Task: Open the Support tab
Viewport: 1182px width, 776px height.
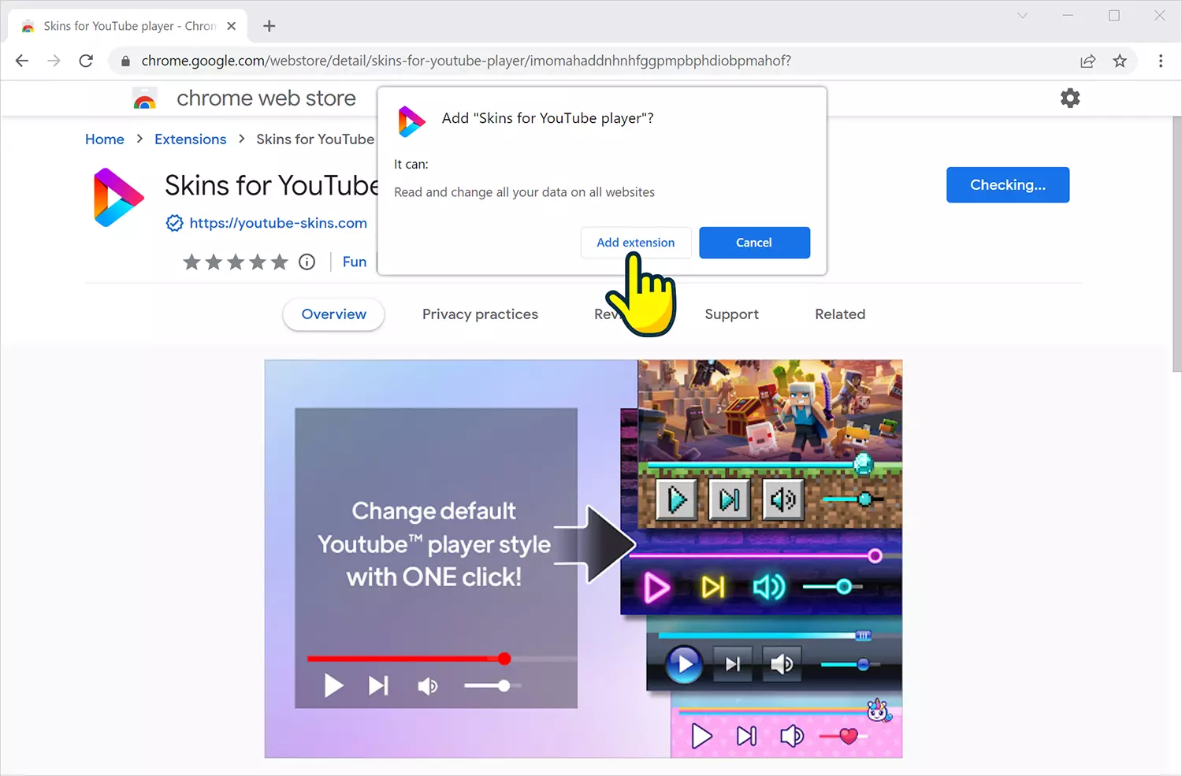Action: coord(731,314)
